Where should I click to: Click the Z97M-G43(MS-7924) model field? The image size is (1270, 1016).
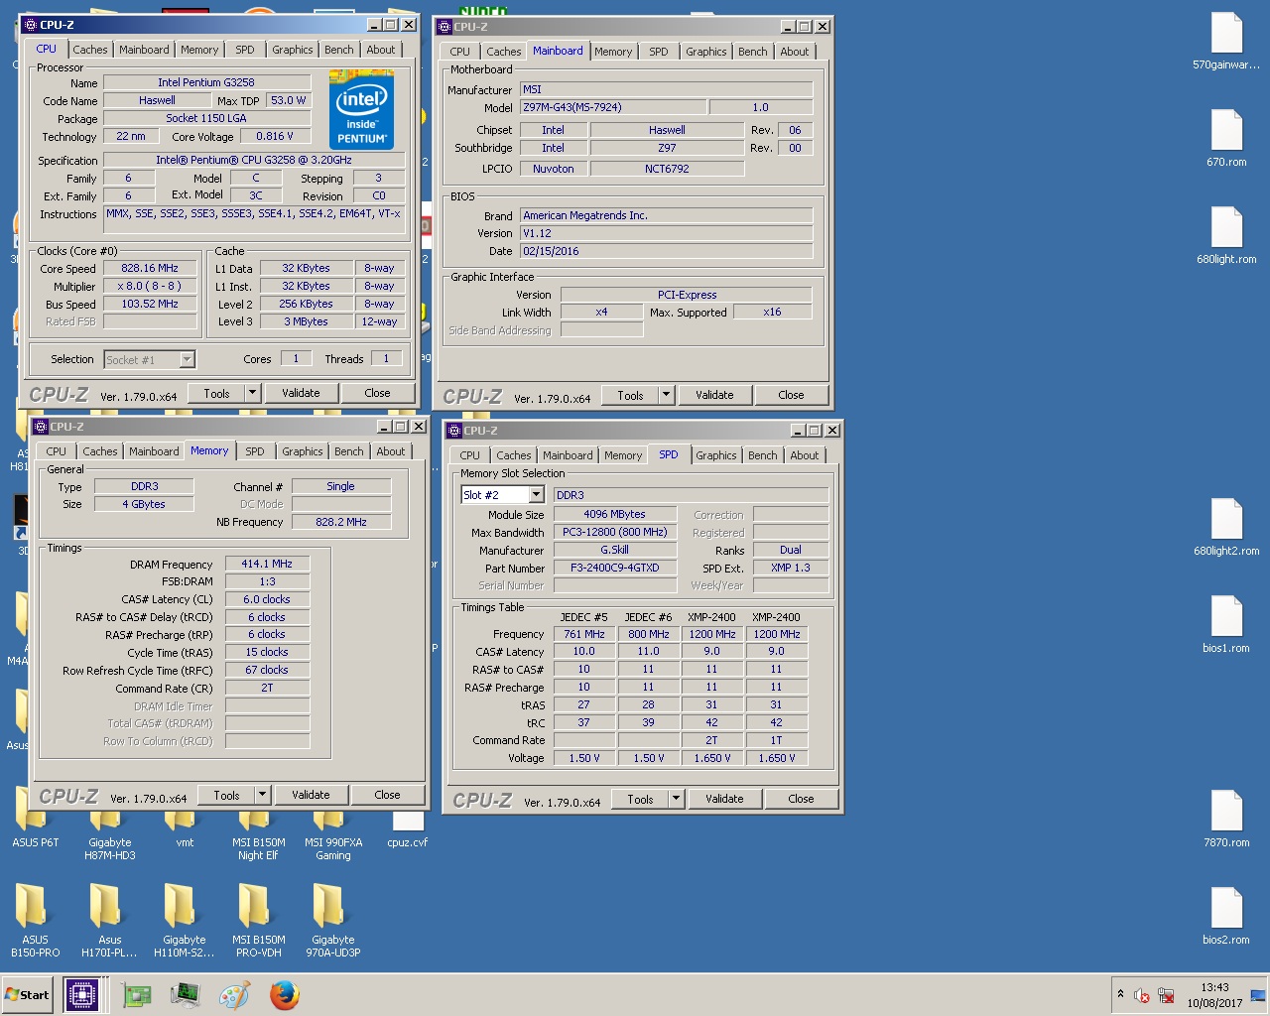pos(612,107)
